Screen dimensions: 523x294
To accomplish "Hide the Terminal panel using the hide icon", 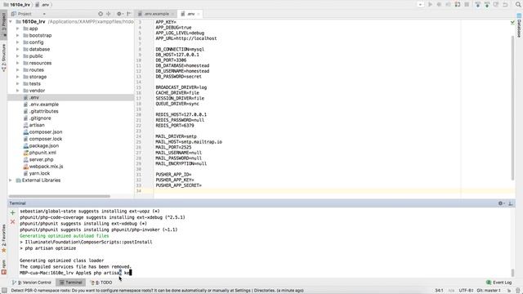I will pos(510,203).
